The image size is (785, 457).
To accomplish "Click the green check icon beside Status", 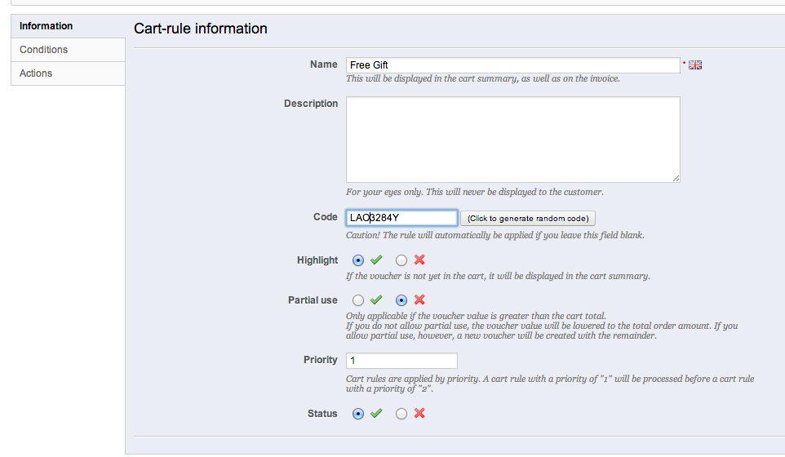I will [376, 414].
